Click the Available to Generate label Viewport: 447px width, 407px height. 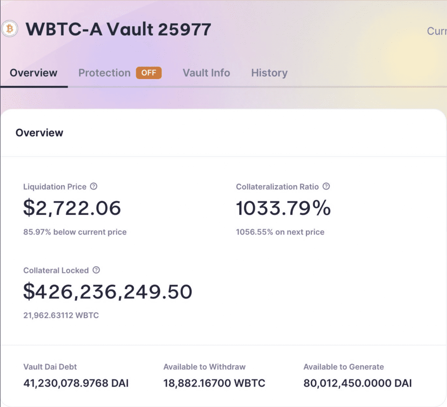pyautogui.click(x=344, y=367)
